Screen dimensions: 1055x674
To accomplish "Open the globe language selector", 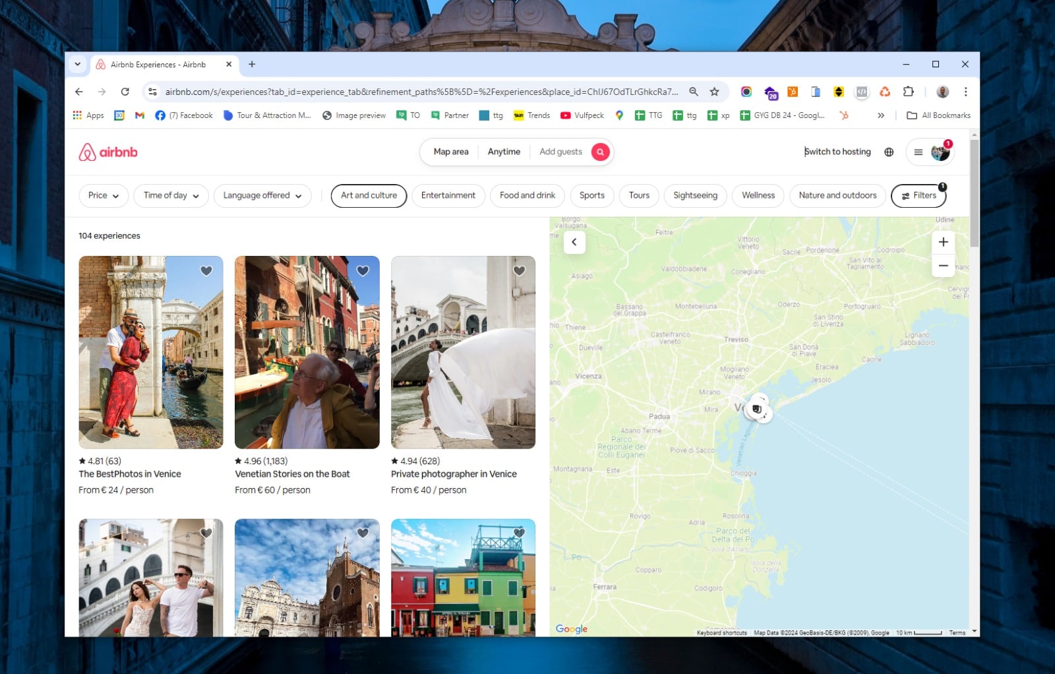I will (x=889, y=152).
